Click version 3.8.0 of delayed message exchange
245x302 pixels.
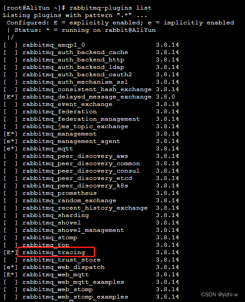[x=166, y=97]
